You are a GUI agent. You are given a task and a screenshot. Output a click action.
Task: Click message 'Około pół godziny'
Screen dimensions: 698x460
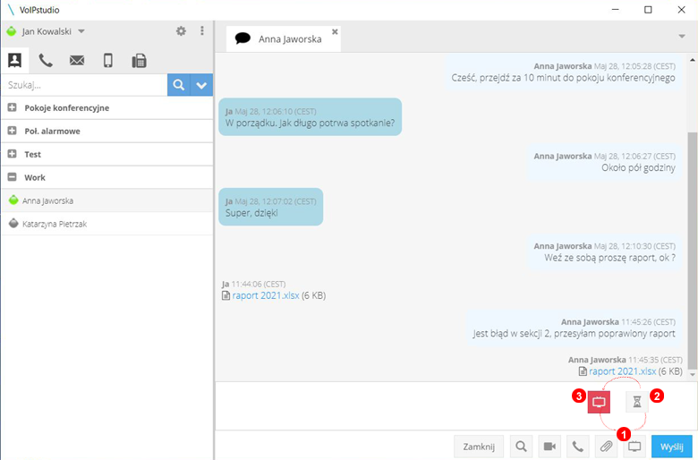(604, 162)
